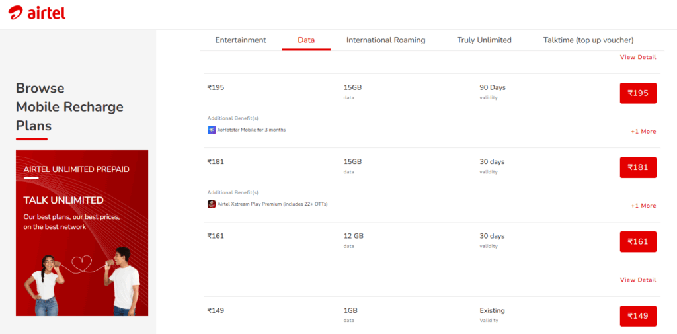Image resolution: width=677 pixels, height=334 pixels.
Task: Open the International Roaming tab
Action: (386, 40)
